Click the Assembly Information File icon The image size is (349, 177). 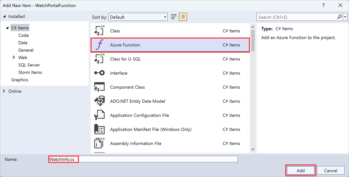pyautogui.click(x=99, y=143)
